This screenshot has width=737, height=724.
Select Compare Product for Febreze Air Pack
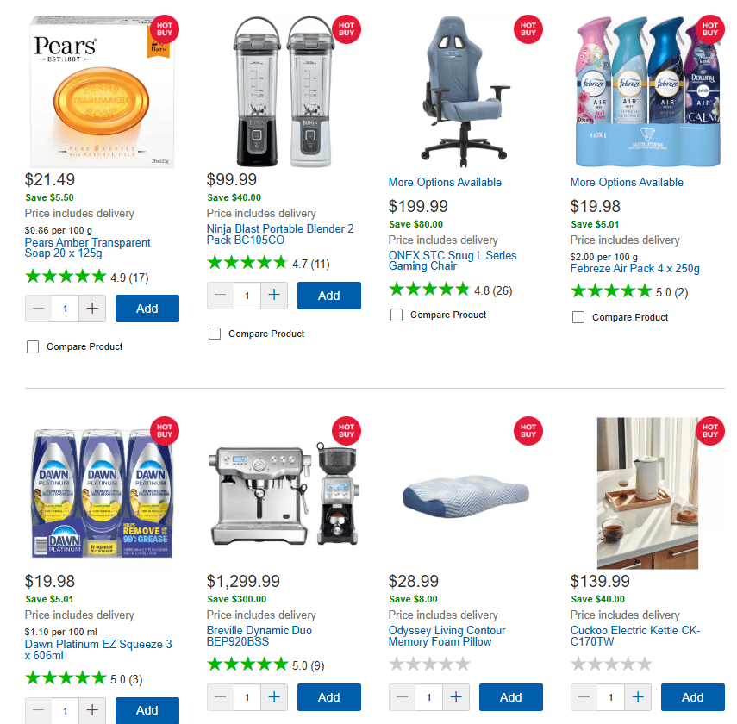(x=578, y=317)
